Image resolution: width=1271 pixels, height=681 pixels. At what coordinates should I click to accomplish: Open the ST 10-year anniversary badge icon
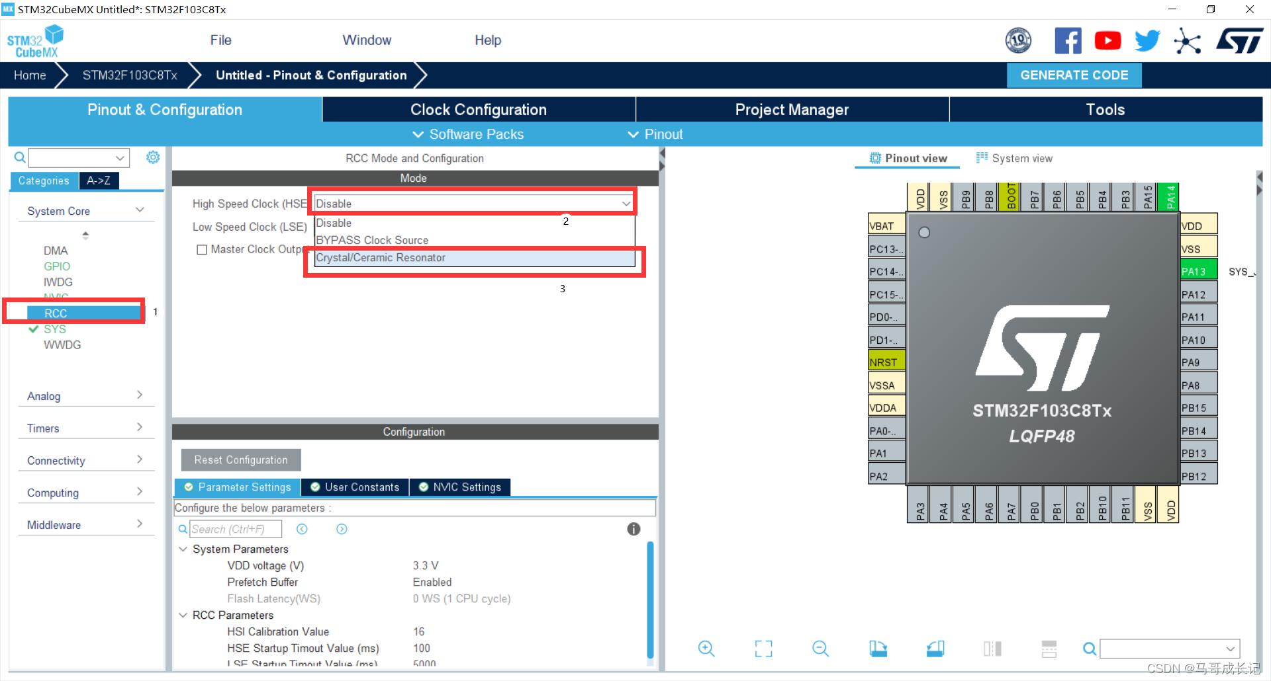tap(1018, 41)
